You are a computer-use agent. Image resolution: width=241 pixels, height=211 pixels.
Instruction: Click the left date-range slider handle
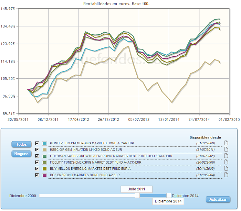coord(137,196)
